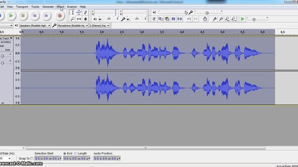The image size is (298, 167).
Task: Click the Trim audio toolbar icon
Action: tap(173, 19)
